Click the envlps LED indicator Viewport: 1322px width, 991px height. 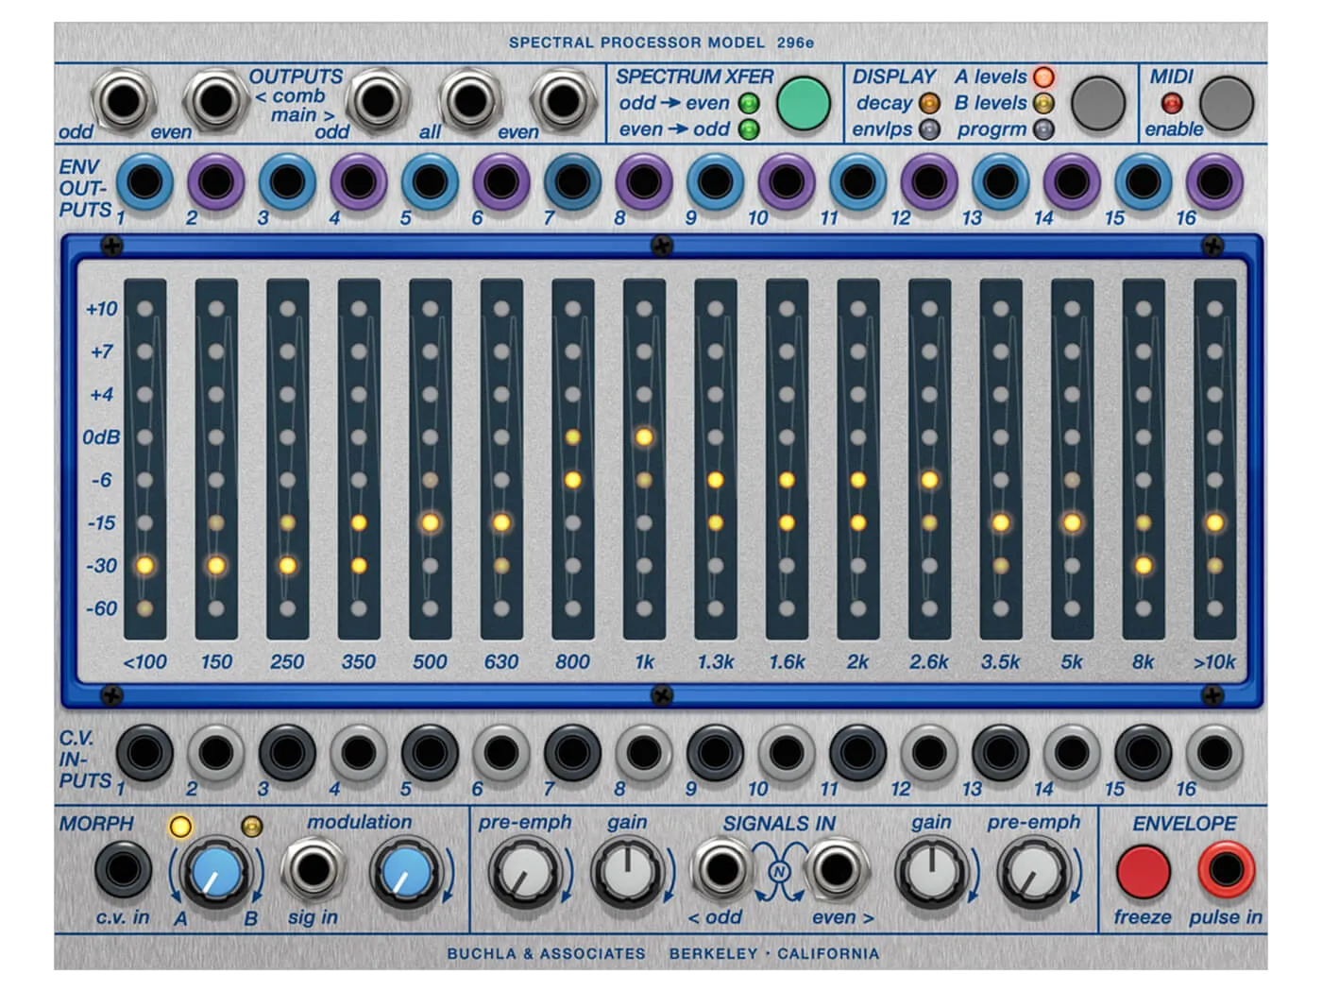click(x=929, y=129)
